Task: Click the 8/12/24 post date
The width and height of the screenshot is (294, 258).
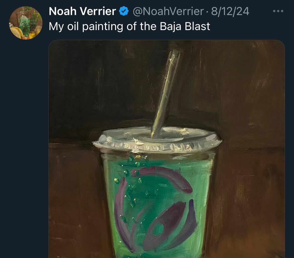Action: (x=230, y=12)
